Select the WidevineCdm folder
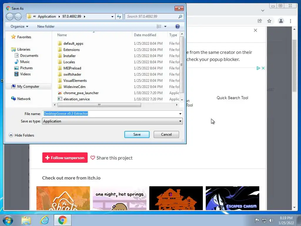Screen dimensions: 301x226 pos(74,87)
